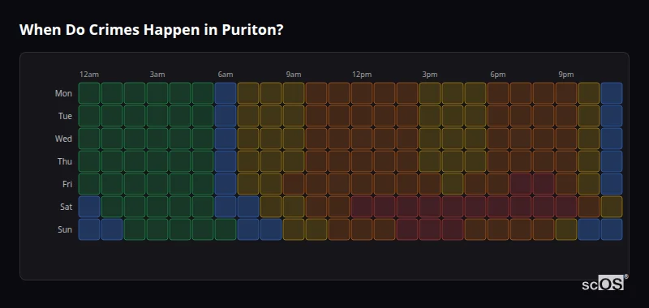
Task: Click the '12pm' hour label
Action: click(x=362, y=75)
